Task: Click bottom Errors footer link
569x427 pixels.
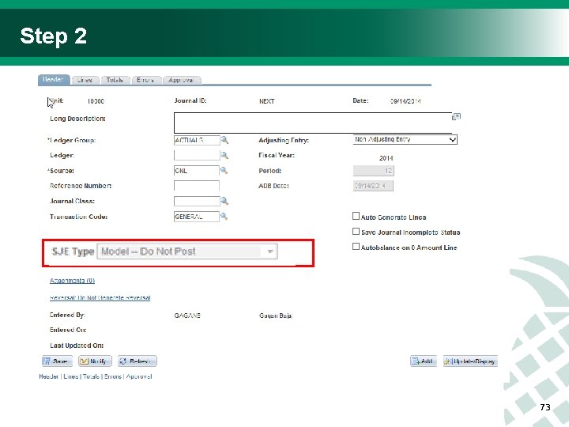Action: [x=113, y=376]
